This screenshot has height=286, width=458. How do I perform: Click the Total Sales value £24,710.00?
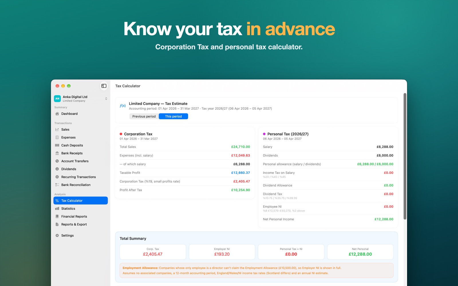point(240,147)
